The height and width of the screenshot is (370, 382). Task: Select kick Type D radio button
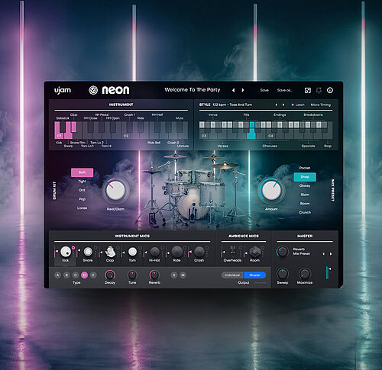(x=84, y=275)
